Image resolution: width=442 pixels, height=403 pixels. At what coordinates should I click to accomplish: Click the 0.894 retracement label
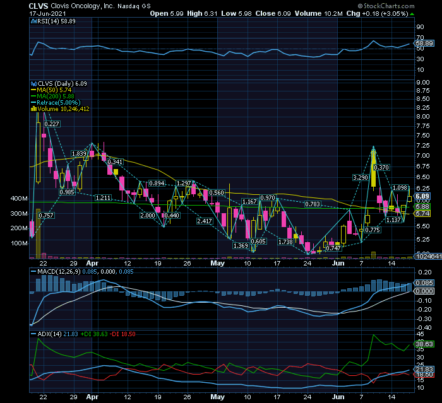click(157, 184)
